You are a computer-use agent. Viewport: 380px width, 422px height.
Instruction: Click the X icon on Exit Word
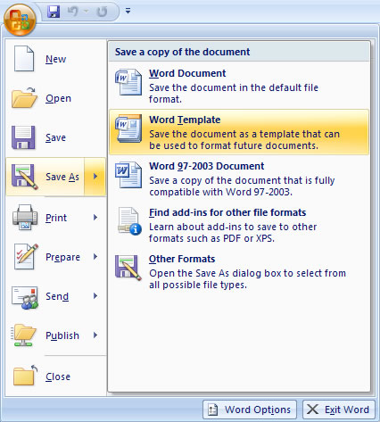point(312,410)
